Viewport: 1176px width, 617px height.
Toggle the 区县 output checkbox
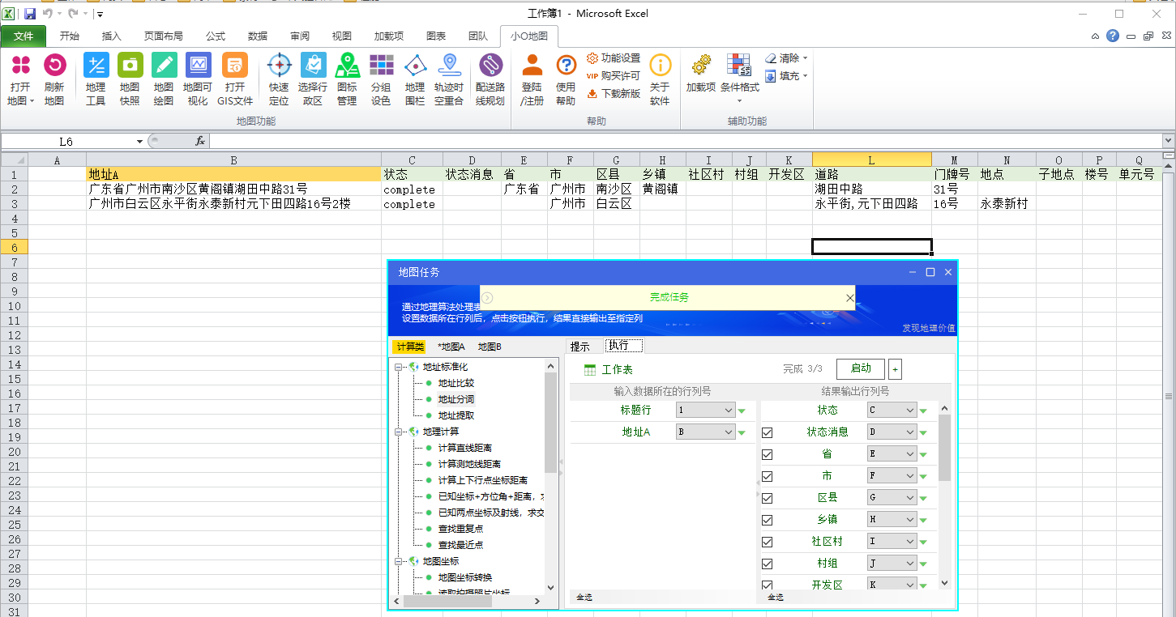point(768,498)
